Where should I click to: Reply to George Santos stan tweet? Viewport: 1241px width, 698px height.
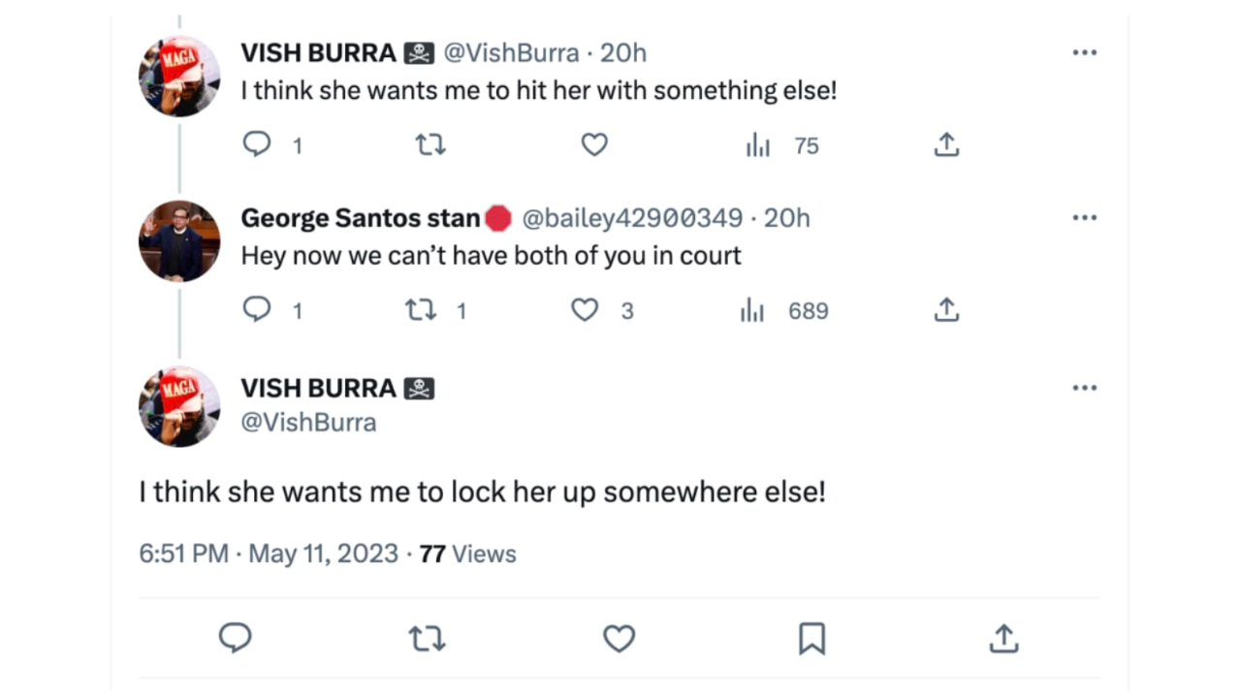[x=257, y=310]
